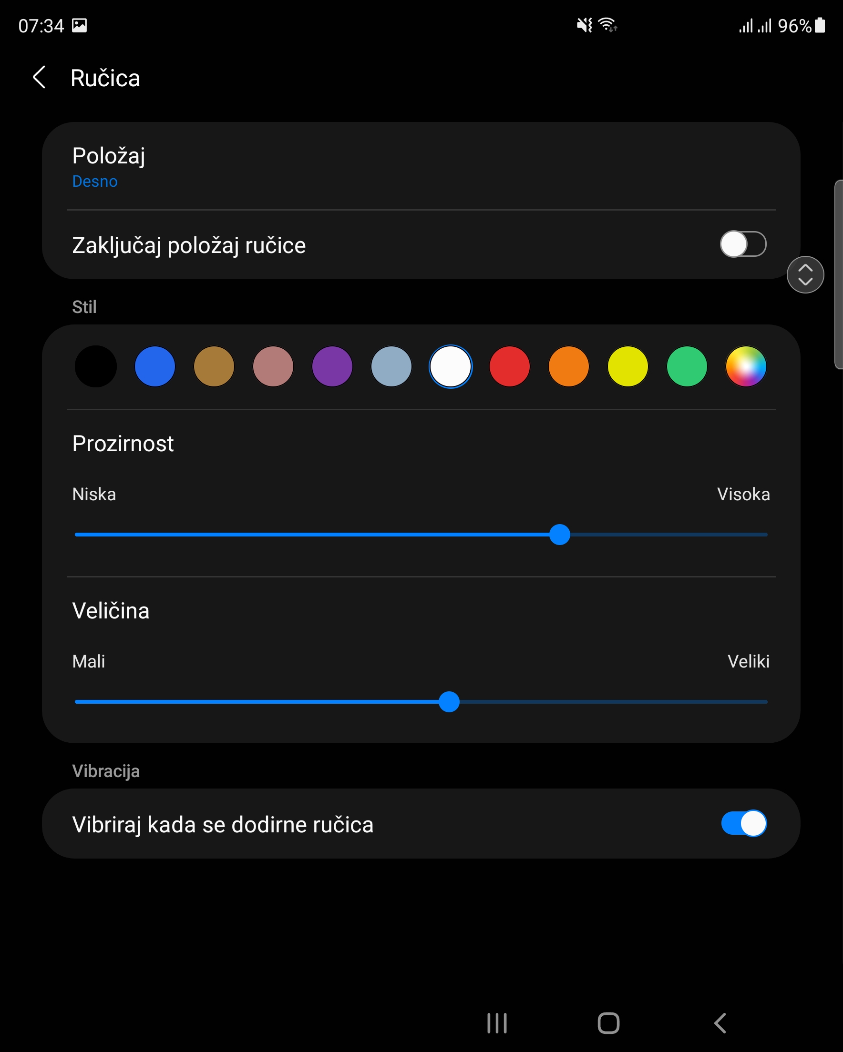
Task: Open recent apps with three-bar icon
Action: tap(497, 1023)
